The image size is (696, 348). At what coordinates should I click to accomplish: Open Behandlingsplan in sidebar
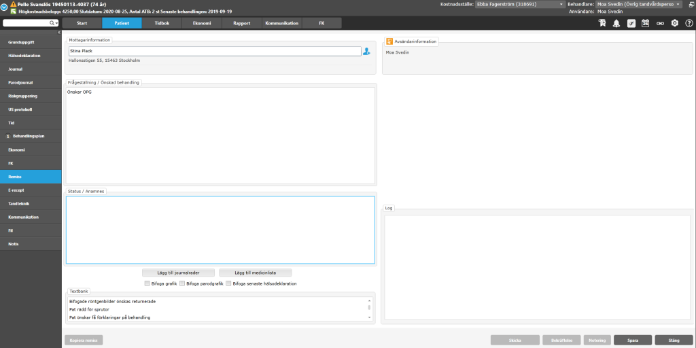pyautogui.click(x=31, y=136)
